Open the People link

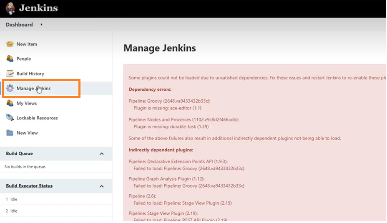pos(24,59)
